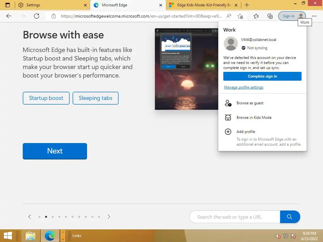Close the Settings tab
The width and height of the screenshot is (323, 242).
85,5
